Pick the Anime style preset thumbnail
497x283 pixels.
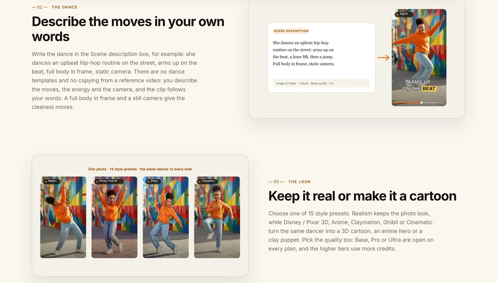click(x=166, y=217)
